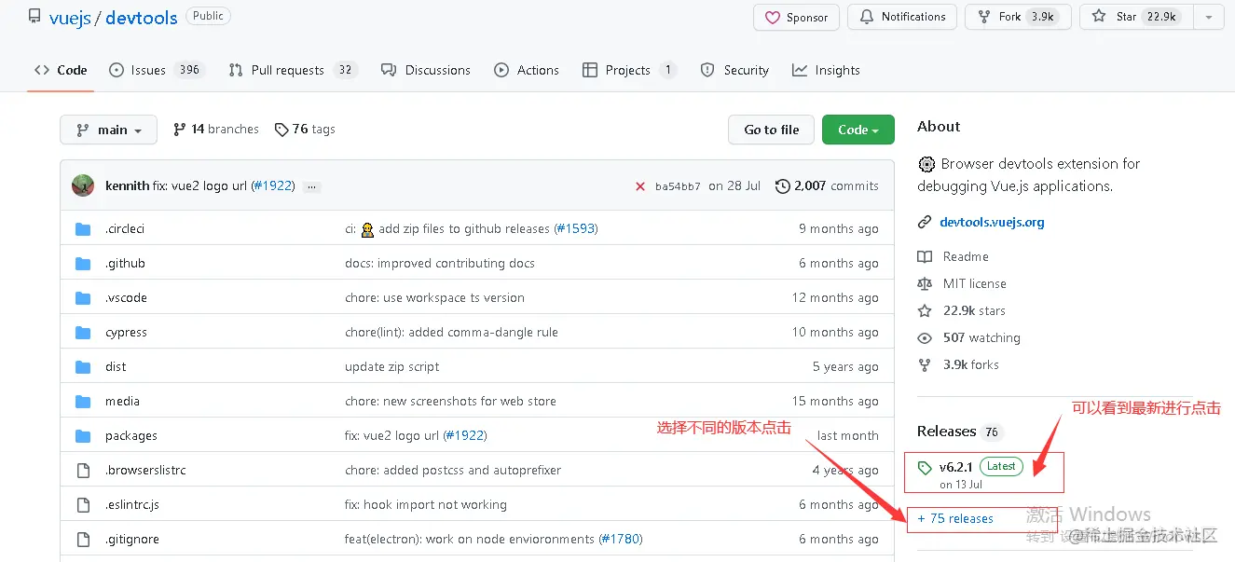
Task: Click the file icon beside .gitignore
Action: click(x=83, y=539)
